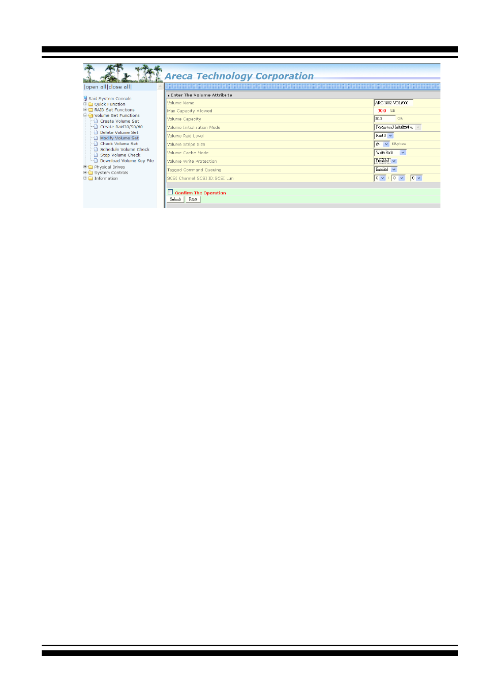Open the Raid System Console link
Screen dimensions: 485x689
[110, 99]
